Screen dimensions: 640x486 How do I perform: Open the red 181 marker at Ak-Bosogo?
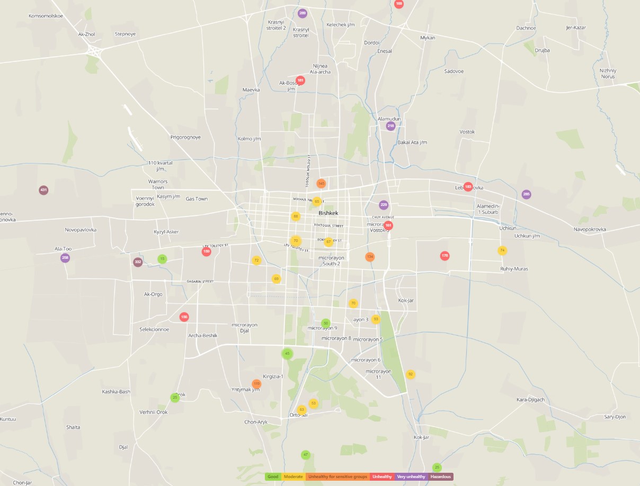pyautogui.click(x=300, y=80)
